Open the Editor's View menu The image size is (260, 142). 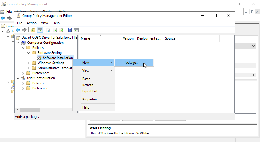point(44,23)
